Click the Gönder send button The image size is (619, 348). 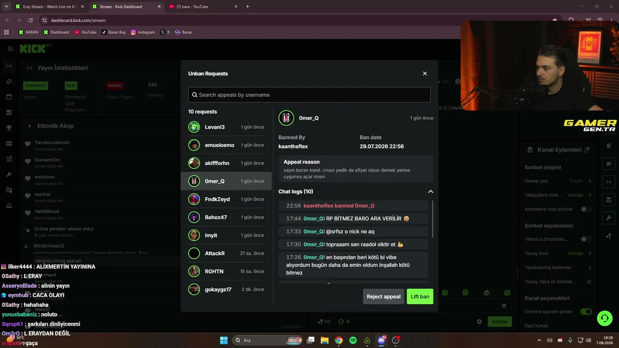[500, 321]
